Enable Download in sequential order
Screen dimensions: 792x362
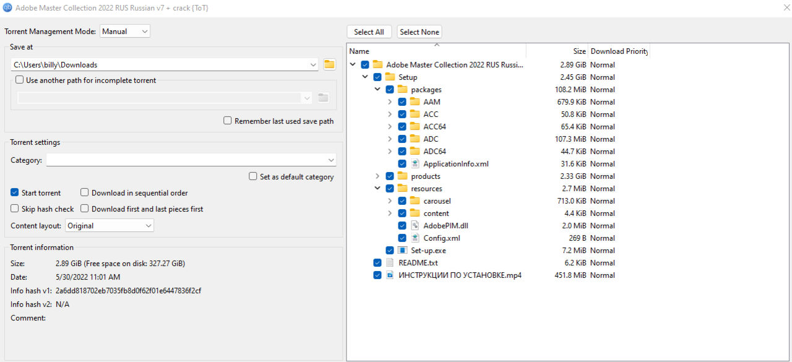click(x=84, y=192)
